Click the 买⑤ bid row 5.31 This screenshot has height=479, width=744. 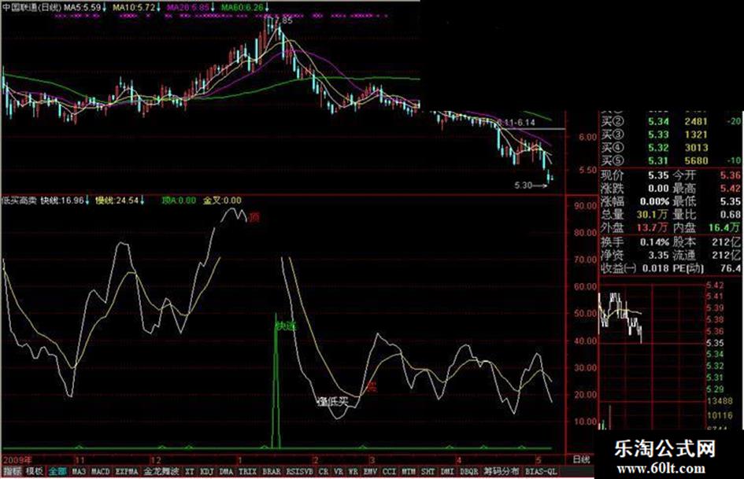[669, 160]
